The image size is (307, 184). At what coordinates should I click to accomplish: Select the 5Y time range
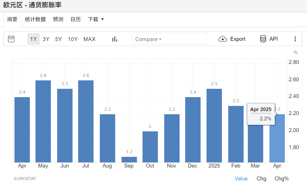(58, 39)
